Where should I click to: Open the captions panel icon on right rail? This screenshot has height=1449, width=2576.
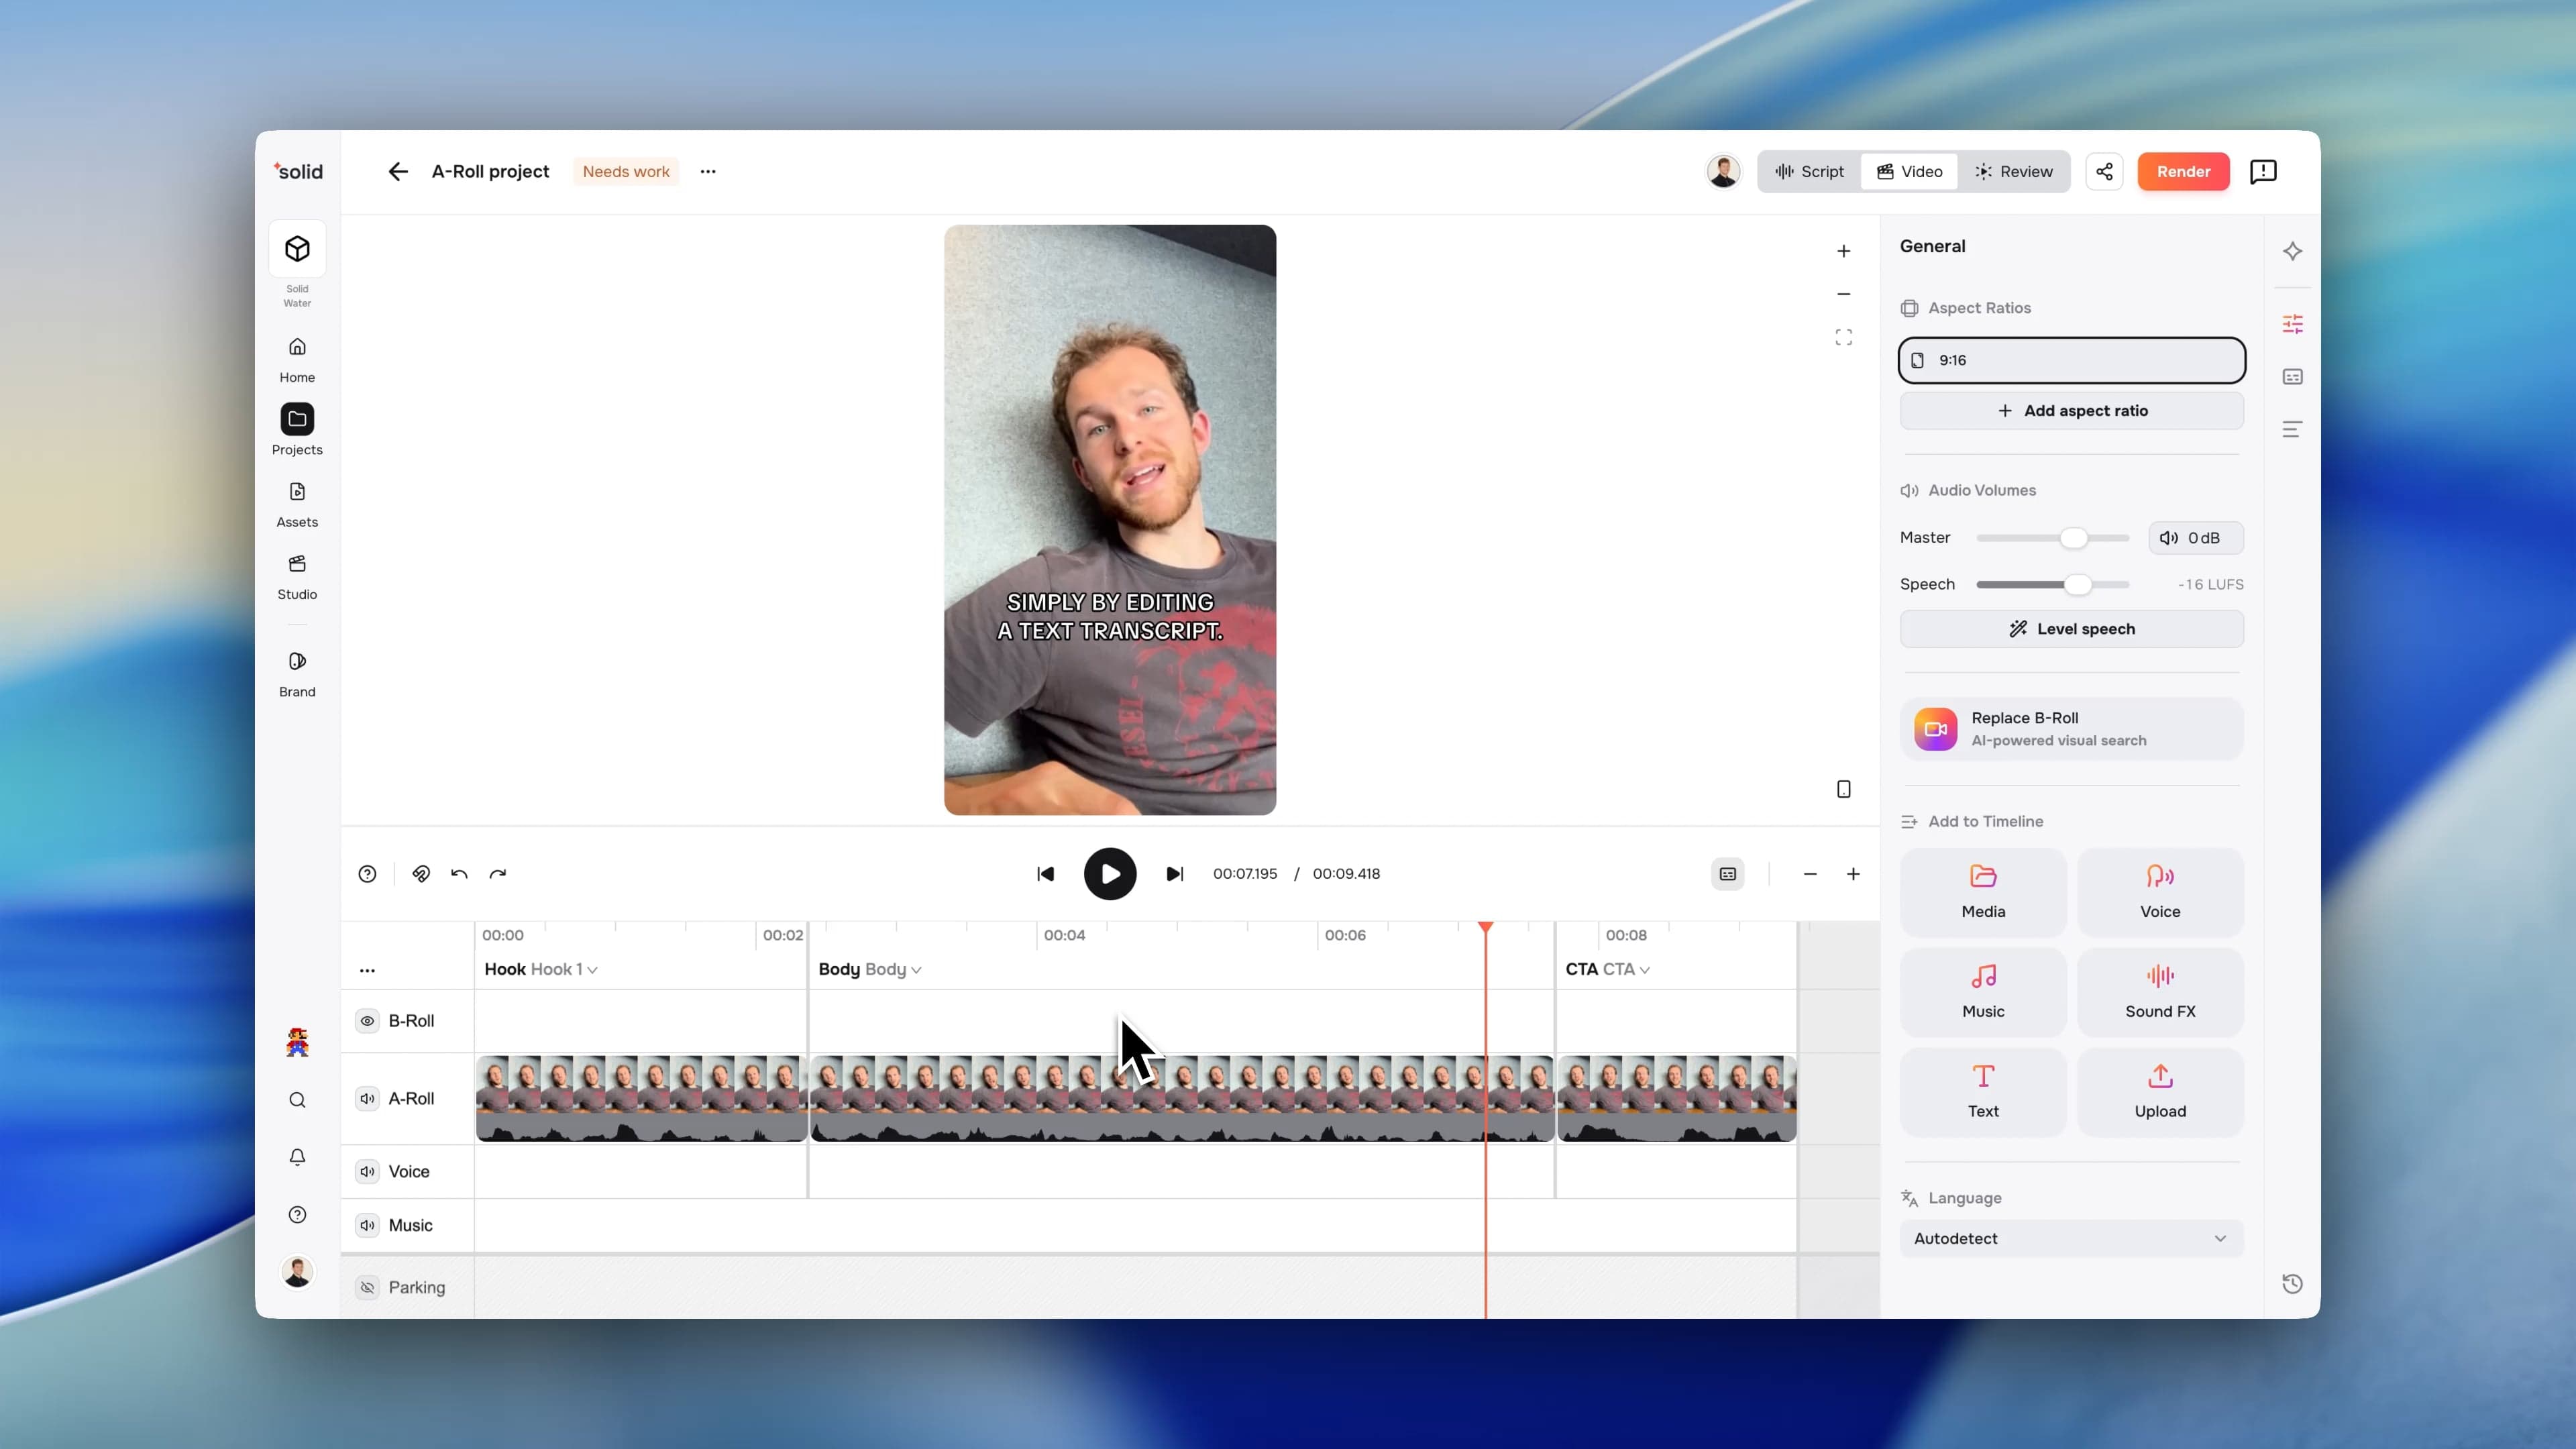[x=2292, y=377]
